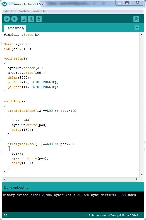The width and height of the screenshot is (146, 220).
Task: Click the vertical scrollbar down arrow
Action: click(x=142, y=175)
